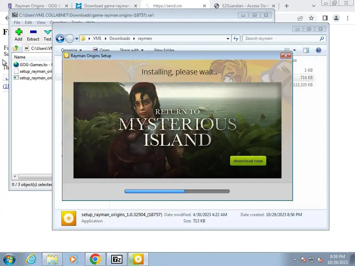Viewport: 355px width, 266px height.
Task: Open the Chrome share icon
Action: (300, 18)
